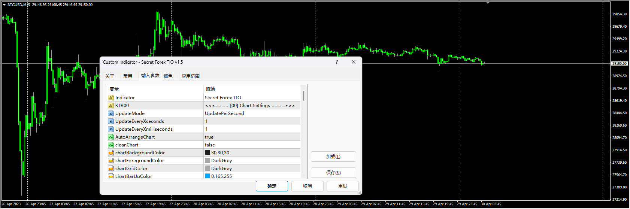Click the UpdateEveryXmilliseconds value 1

(x=252, y=129)
